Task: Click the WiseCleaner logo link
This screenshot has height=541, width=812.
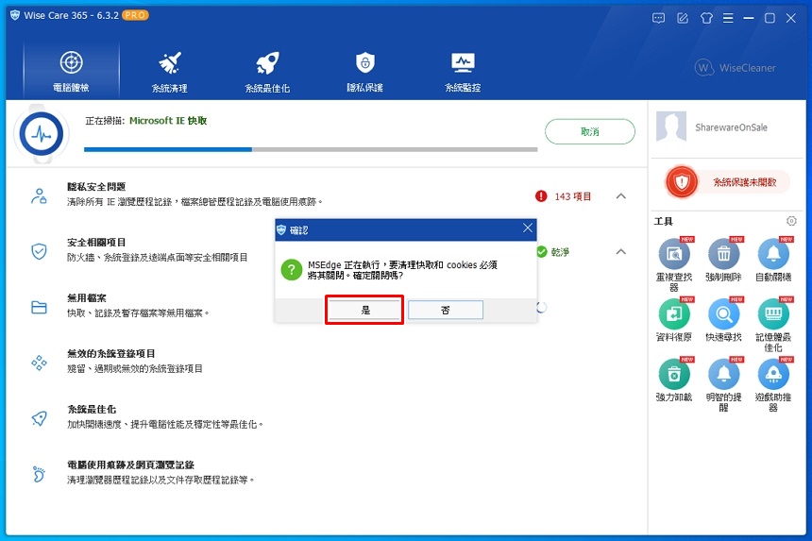Action: (736, 68)
